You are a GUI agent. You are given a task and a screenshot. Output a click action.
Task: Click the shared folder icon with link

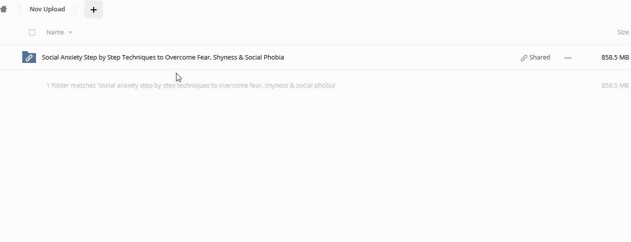pyautogui.click(x=29, y=58)
